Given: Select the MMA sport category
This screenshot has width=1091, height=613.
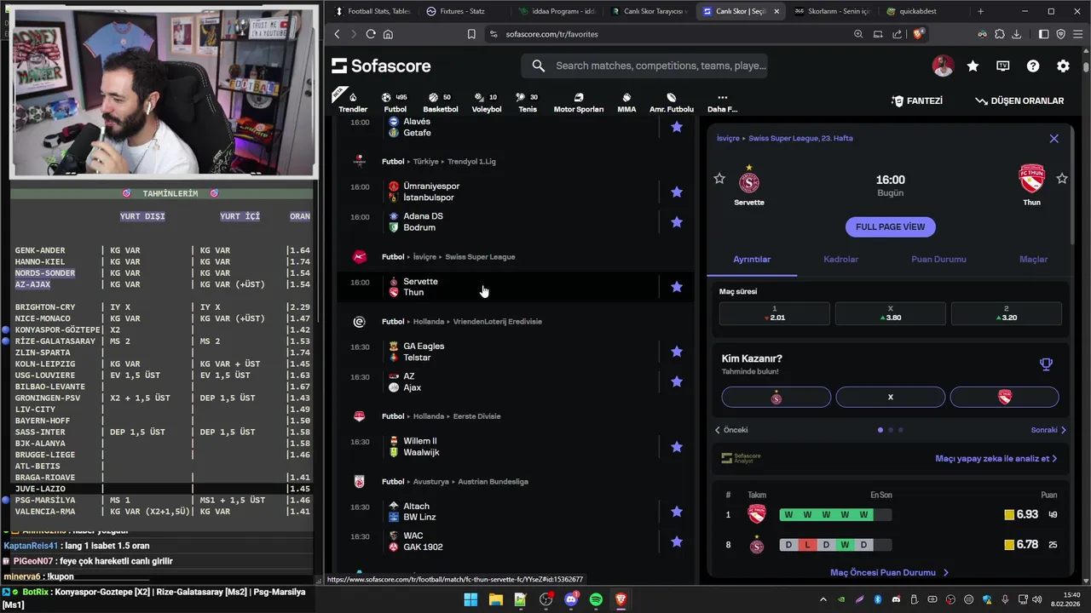Looking at the screenshot, I should [626, 102].
